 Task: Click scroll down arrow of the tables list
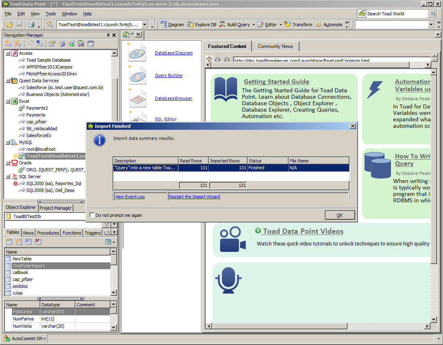coord(114,293)
